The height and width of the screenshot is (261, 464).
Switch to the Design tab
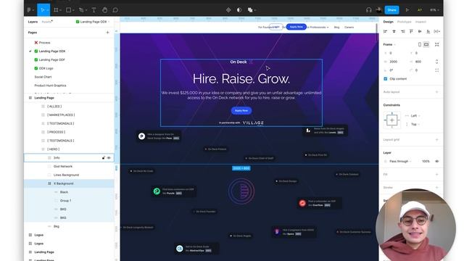pos(389,22)
